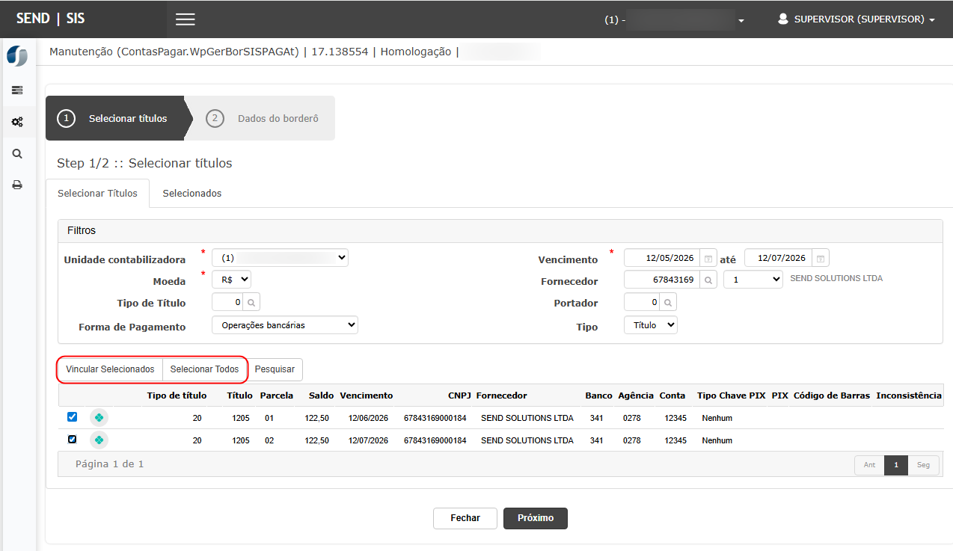
Task: Switch to the Selecionados tab
Action: 192,194
